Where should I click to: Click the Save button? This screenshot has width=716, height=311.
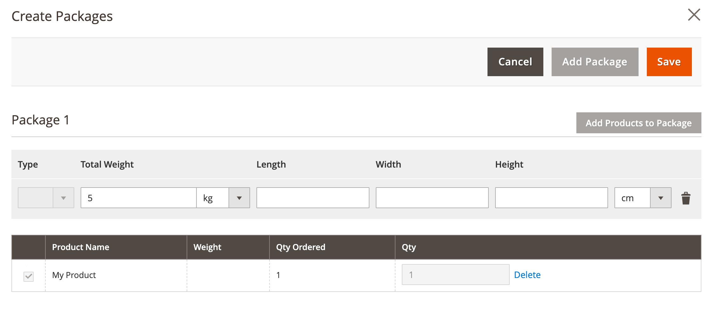[669, 62]
